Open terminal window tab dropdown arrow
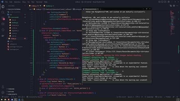The height and width of the screenshot is (101, 180). click(103, 9)
